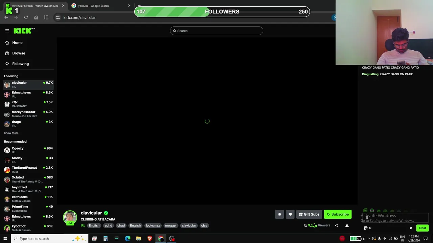Open markynextdoor channel
This screenshot has width=433, height=243.
tap(28, 114)
